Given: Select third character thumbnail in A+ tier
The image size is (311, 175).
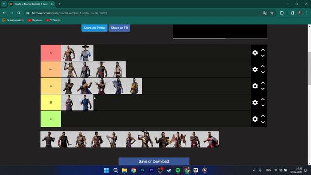Looking at the screenshot, I should (102, 69).
